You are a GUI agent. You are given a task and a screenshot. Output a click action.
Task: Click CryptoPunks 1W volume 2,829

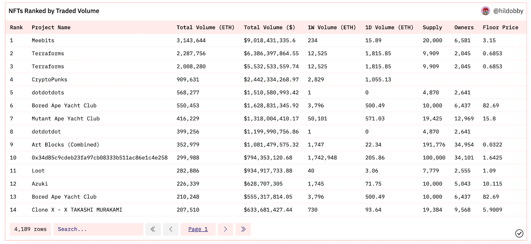(x=316, y=79)
